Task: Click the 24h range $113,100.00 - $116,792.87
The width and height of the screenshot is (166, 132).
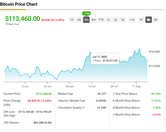Action: 35,112
